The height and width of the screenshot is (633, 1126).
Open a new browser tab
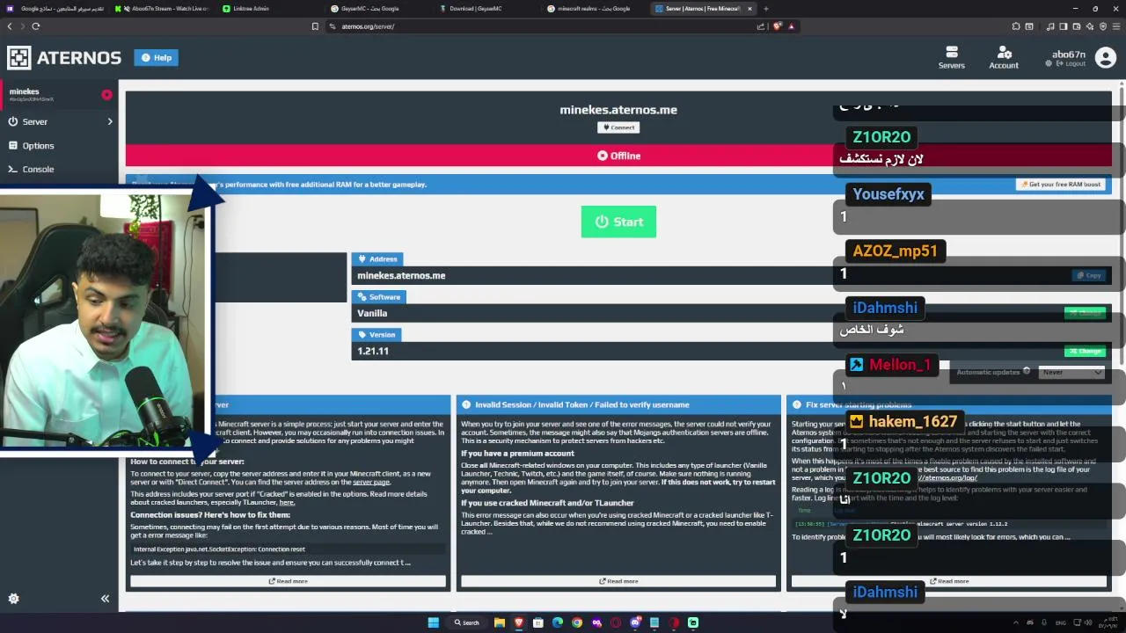coord(765,9)
